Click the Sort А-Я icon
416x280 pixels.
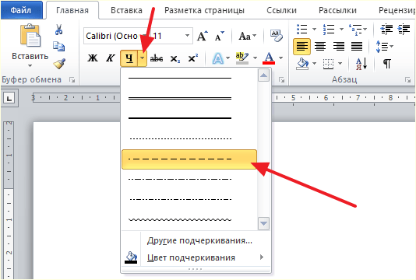[x=361, y=64]
